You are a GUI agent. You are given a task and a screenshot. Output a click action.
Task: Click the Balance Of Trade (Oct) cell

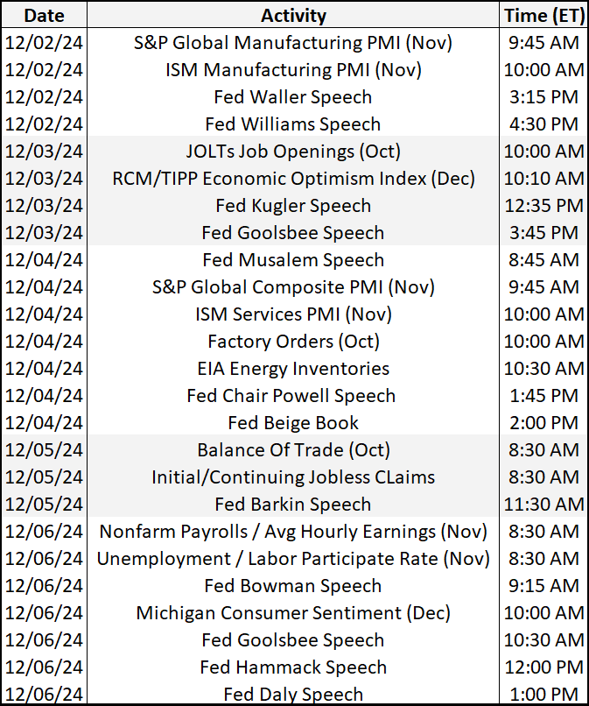[x=293, y=450]
